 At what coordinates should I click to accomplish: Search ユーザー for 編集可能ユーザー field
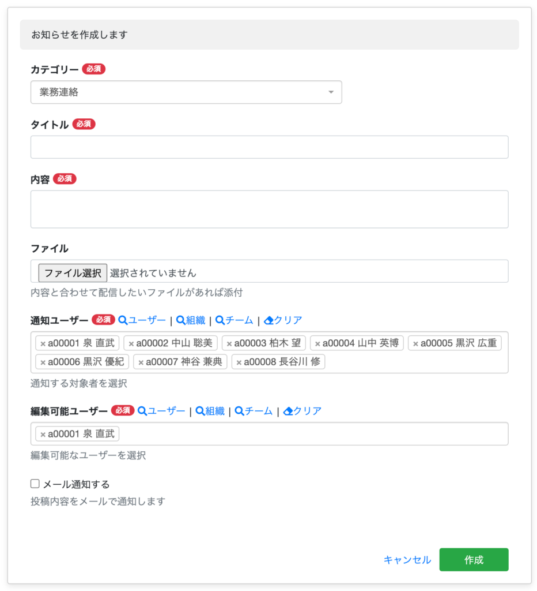[x=161, y=411]
